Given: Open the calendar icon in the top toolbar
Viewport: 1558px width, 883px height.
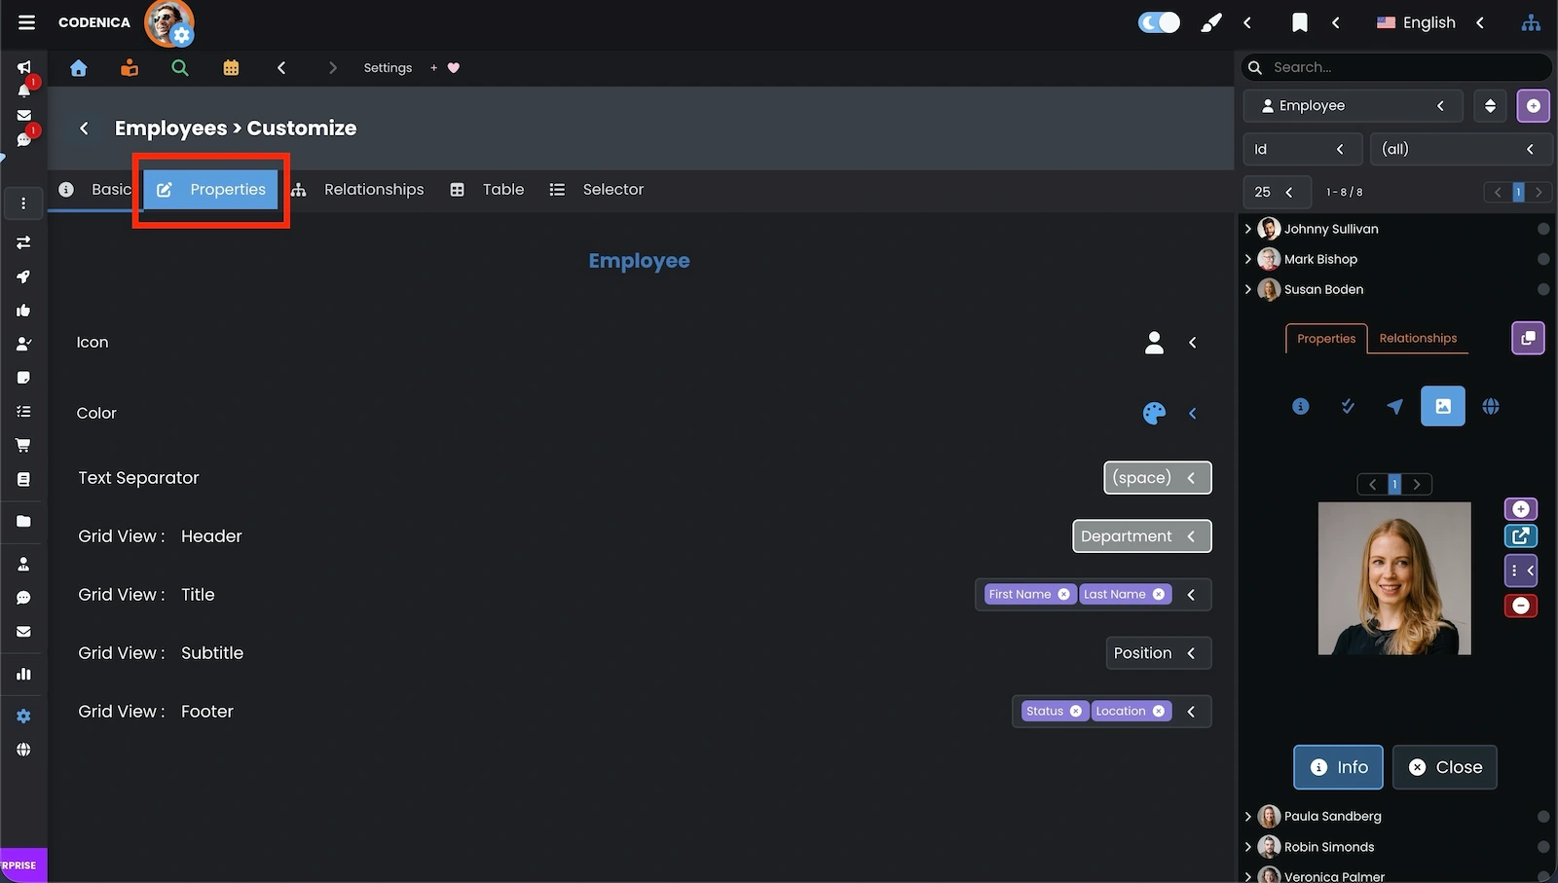Looking at the screenshot, I should [x=230, y=67].
